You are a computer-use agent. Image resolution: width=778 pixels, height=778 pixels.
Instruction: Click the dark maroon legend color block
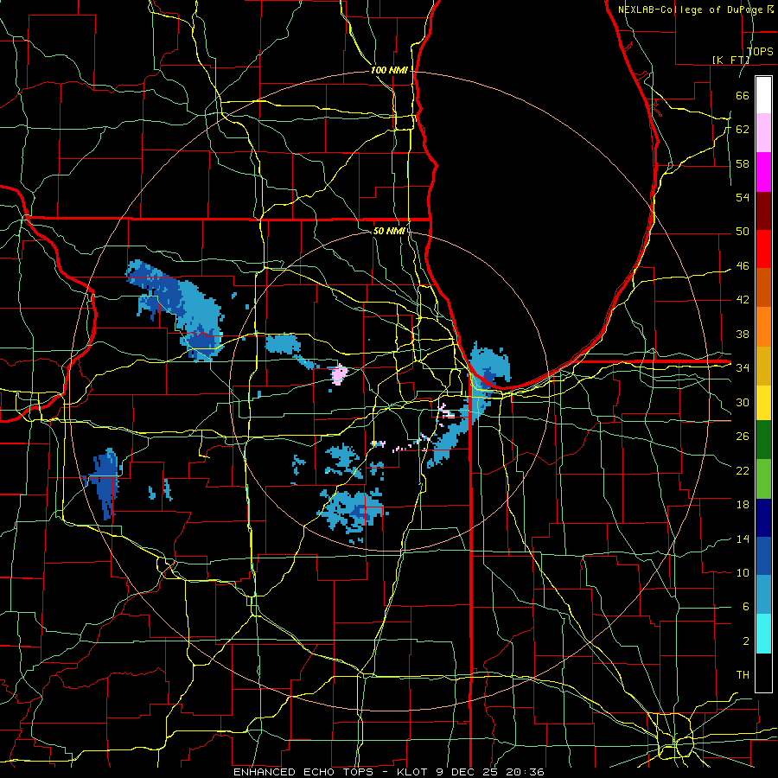[763, 210]
